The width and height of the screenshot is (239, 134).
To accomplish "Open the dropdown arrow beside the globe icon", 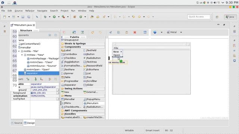I will [162, 32].
